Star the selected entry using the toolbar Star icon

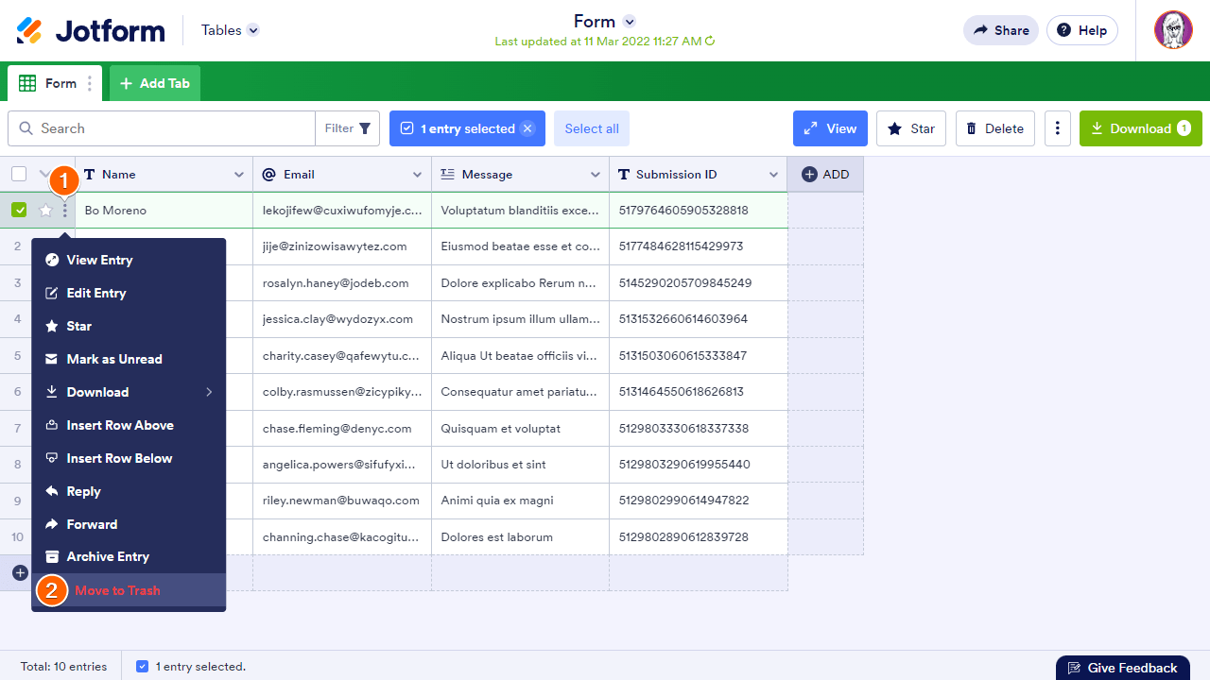pyautogui.click(x=910, y=127)
